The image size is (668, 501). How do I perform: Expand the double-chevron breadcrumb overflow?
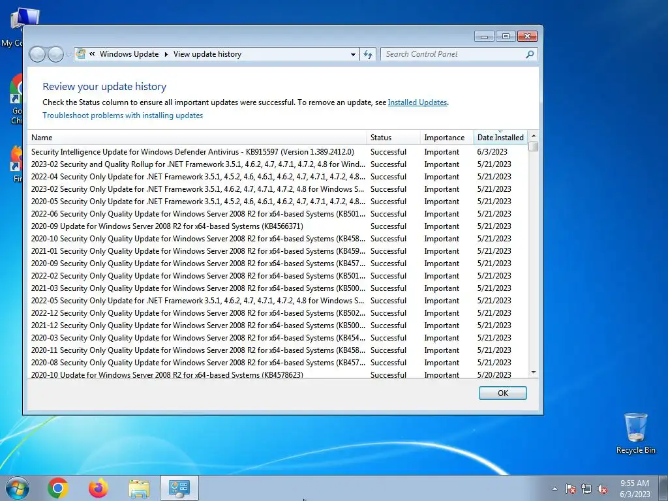pyautogui.click(x=92, y=54)
